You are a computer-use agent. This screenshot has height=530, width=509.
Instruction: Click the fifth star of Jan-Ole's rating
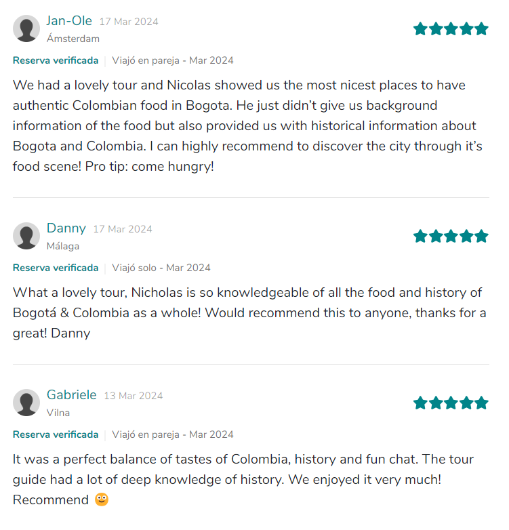481,28
